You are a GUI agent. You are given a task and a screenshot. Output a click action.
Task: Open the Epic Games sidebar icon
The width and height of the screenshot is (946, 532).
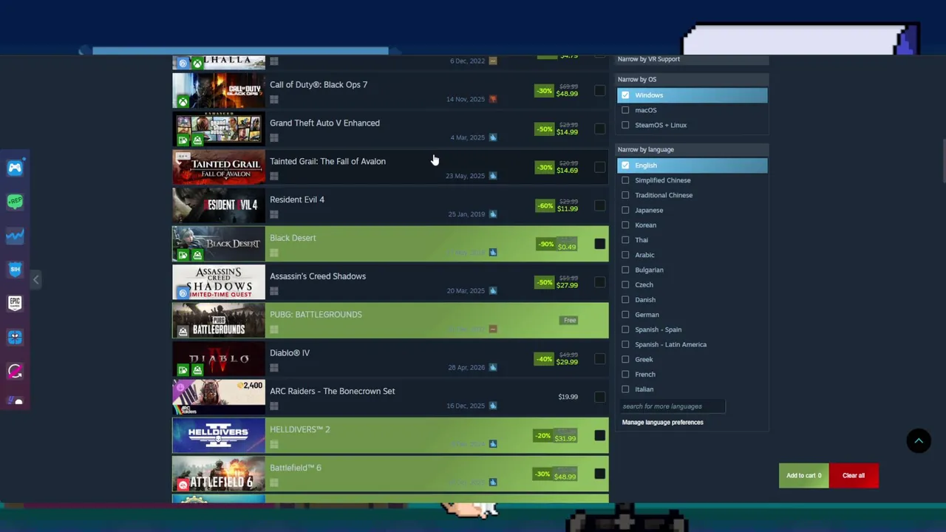click(x=15, y=303)
